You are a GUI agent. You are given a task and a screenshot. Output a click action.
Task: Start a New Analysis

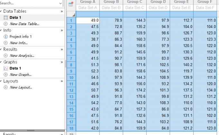click(22, 56)
